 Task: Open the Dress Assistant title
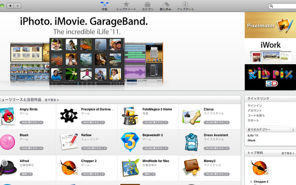(x=216, y=135)
